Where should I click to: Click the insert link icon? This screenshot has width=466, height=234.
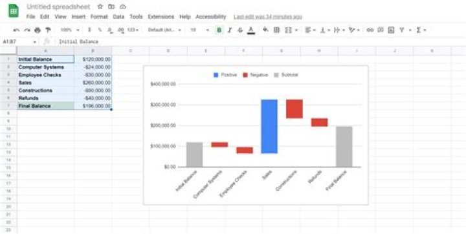pyautogui.click(x=370, y=30)
